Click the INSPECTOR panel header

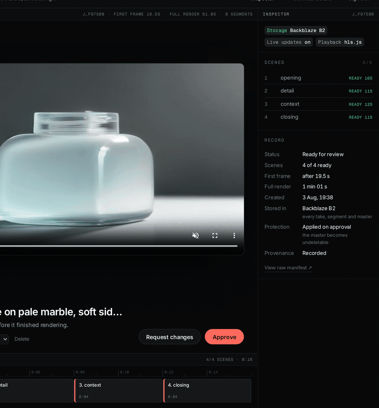click(x=276, y=14)
